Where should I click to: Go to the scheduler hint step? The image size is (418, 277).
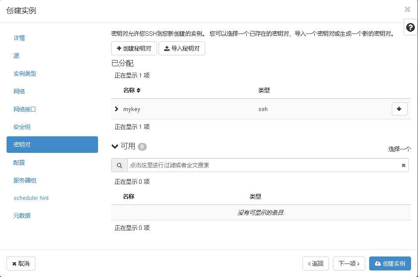point(31,198)
